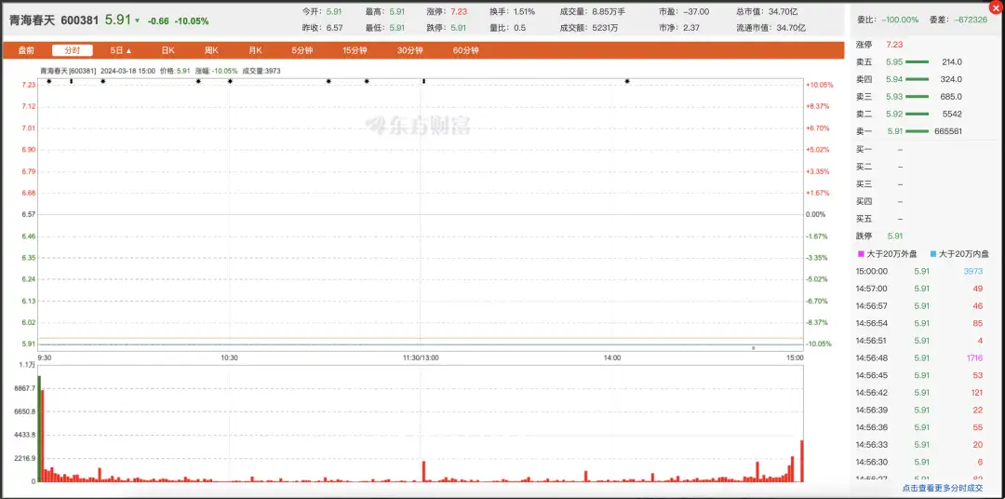
Task: Show the 5分钟 chart
Action: click(301, 50)
